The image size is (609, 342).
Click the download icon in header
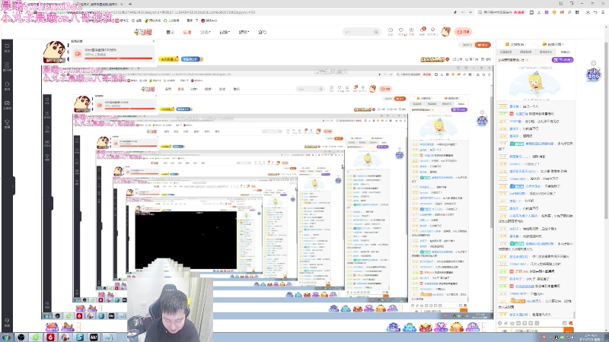[411, 31]
